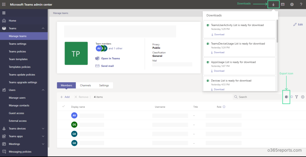Download the Devices List
The height and width of the screenshot is (157, 306).
(218, 89)
